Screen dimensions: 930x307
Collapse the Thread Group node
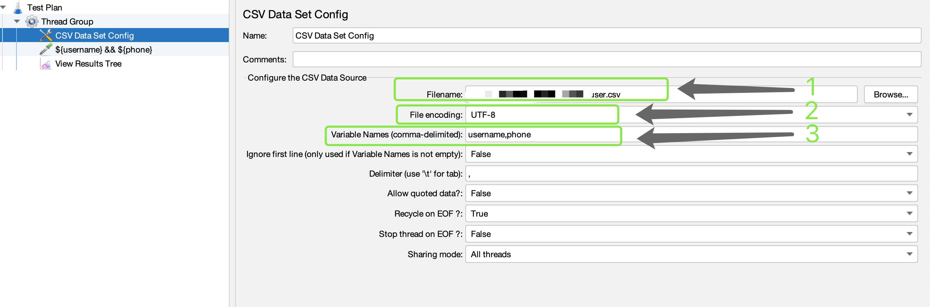point(16,22)
